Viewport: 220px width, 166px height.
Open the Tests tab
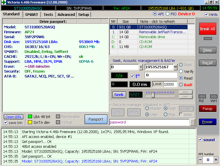point(48,14)
